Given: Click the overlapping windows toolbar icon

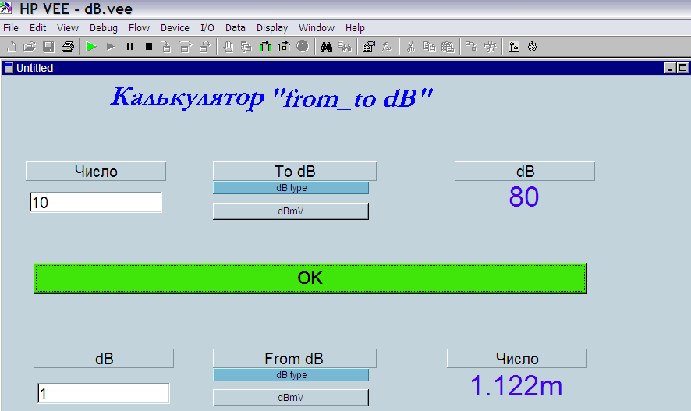Looking at the screenshot, I should 246,47.
